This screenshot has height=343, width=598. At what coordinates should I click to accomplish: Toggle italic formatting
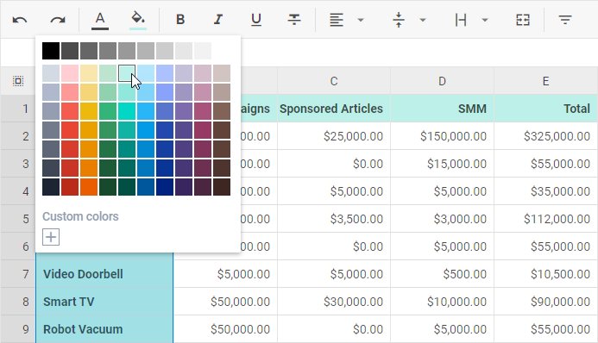pyautogui.click(x=217, y=20)
